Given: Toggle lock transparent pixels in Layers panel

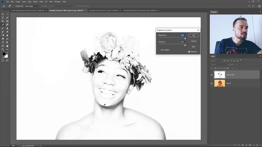Looking at the screenshot, I should coord(216,68).
